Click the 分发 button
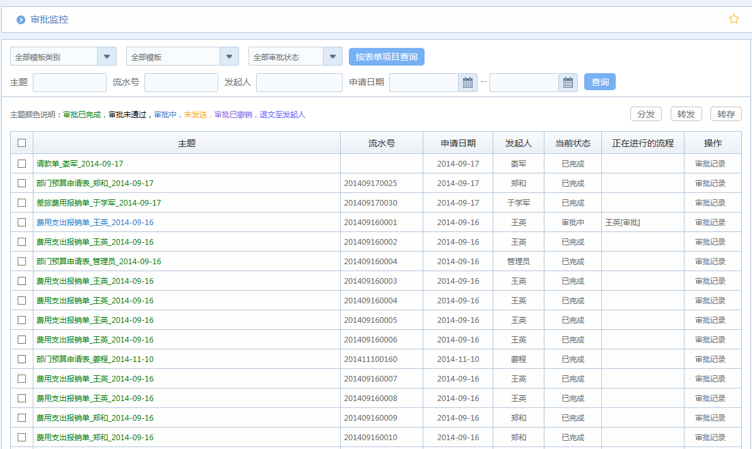 (x=645, y=114)
